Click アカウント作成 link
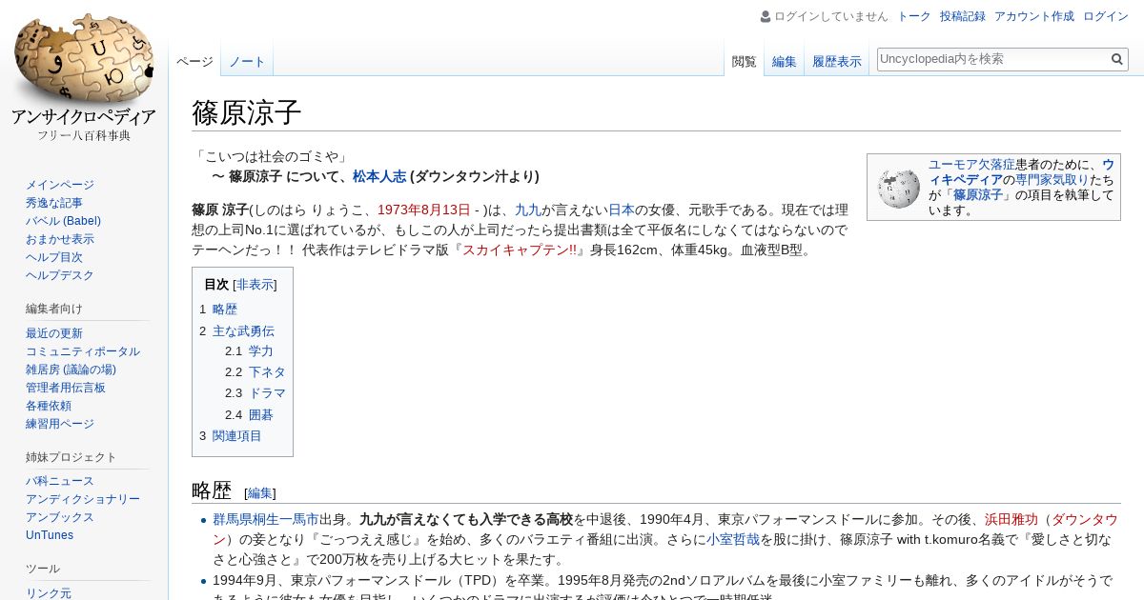 [1034, 16]
